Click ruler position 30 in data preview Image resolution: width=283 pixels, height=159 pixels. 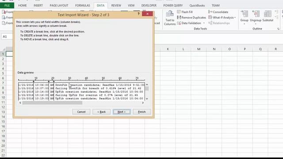(x=69, y=79)
